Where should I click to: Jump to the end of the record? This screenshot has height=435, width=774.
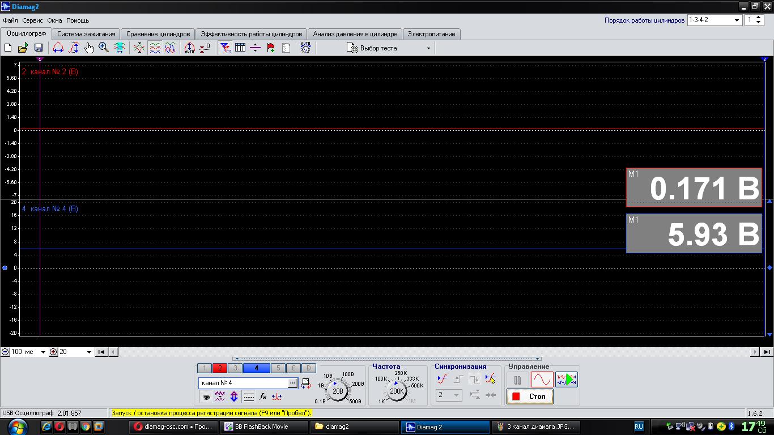766,352
